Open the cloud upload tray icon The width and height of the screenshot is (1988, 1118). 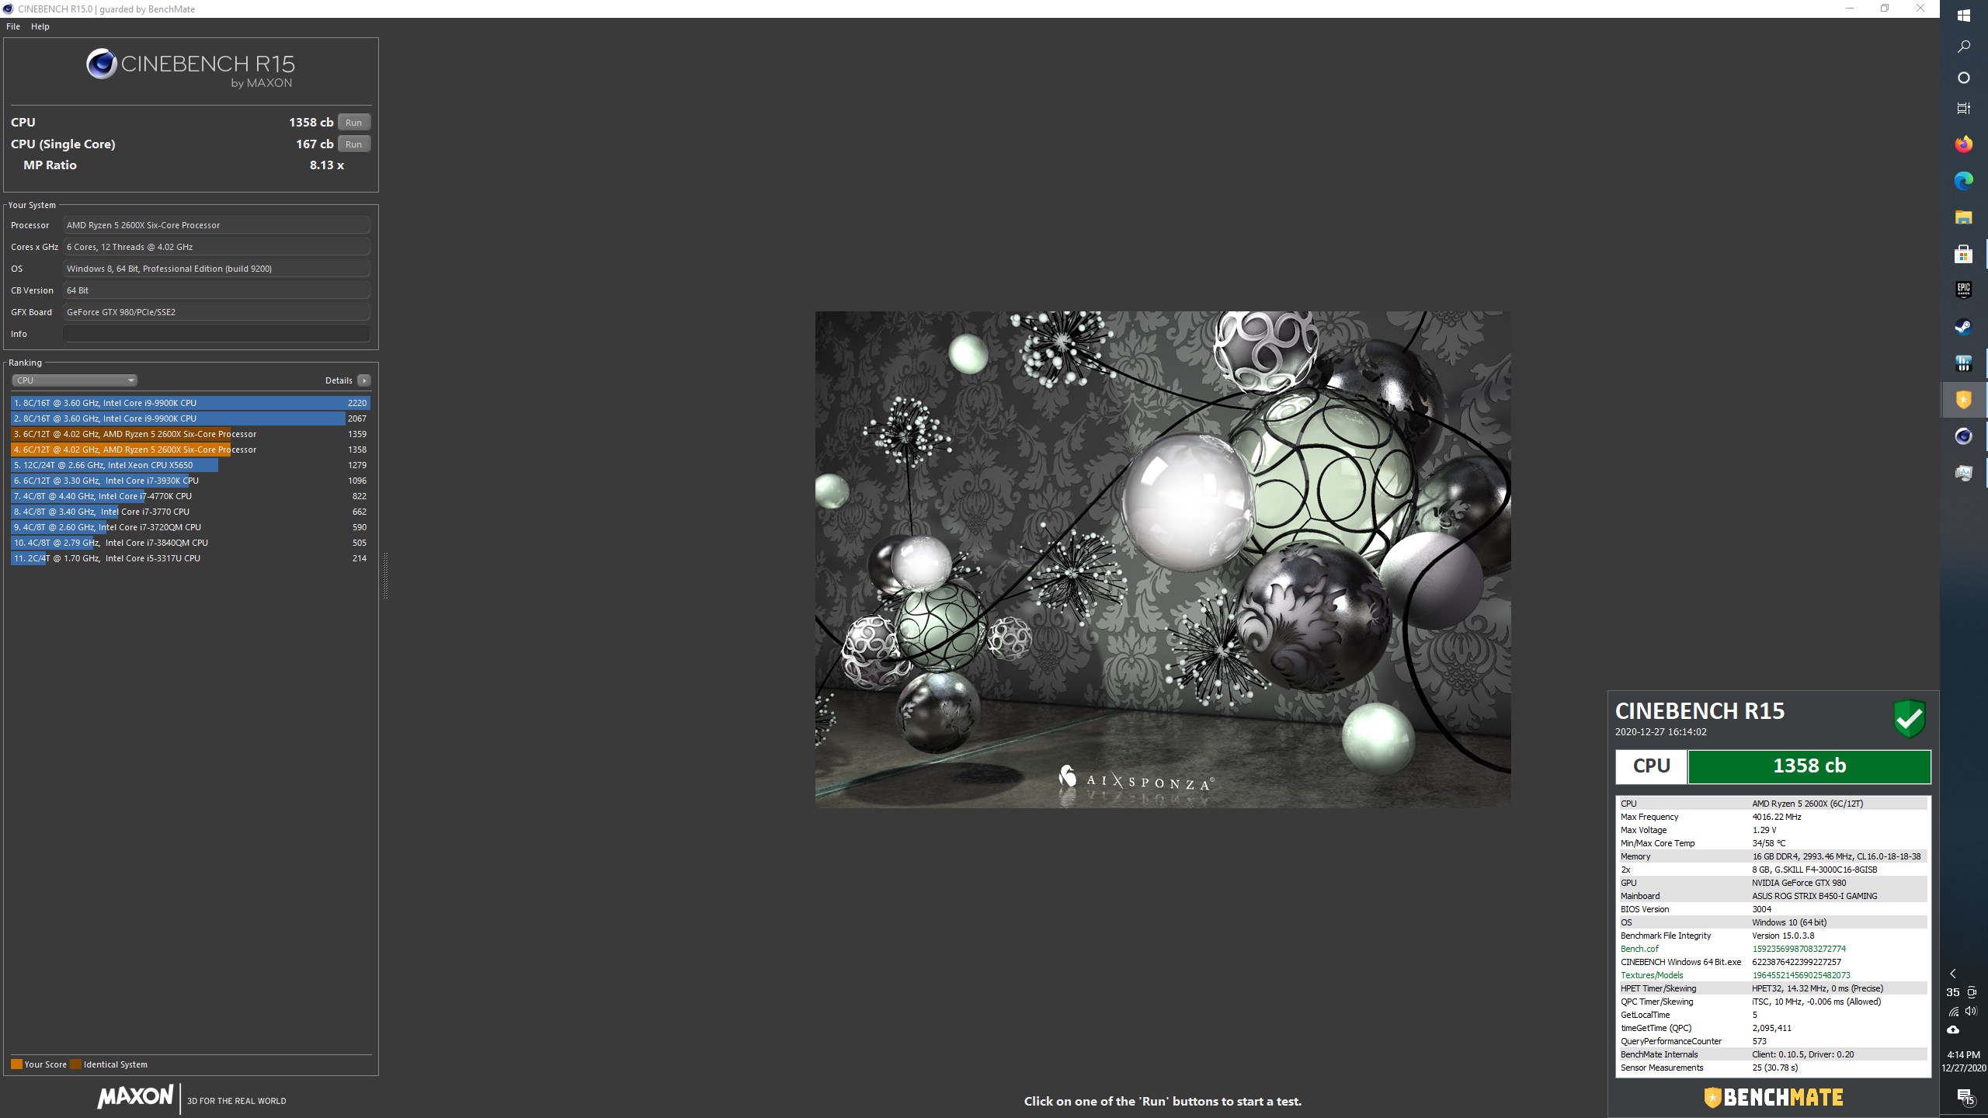tap(1953, 1030)
